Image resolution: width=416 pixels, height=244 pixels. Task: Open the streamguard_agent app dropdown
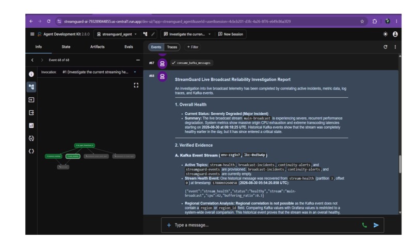tap(117, 34)
